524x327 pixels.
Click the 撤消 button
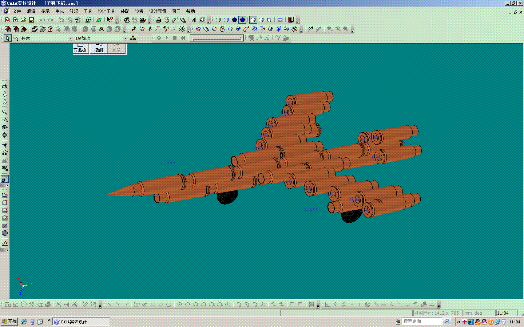point(99,48)
